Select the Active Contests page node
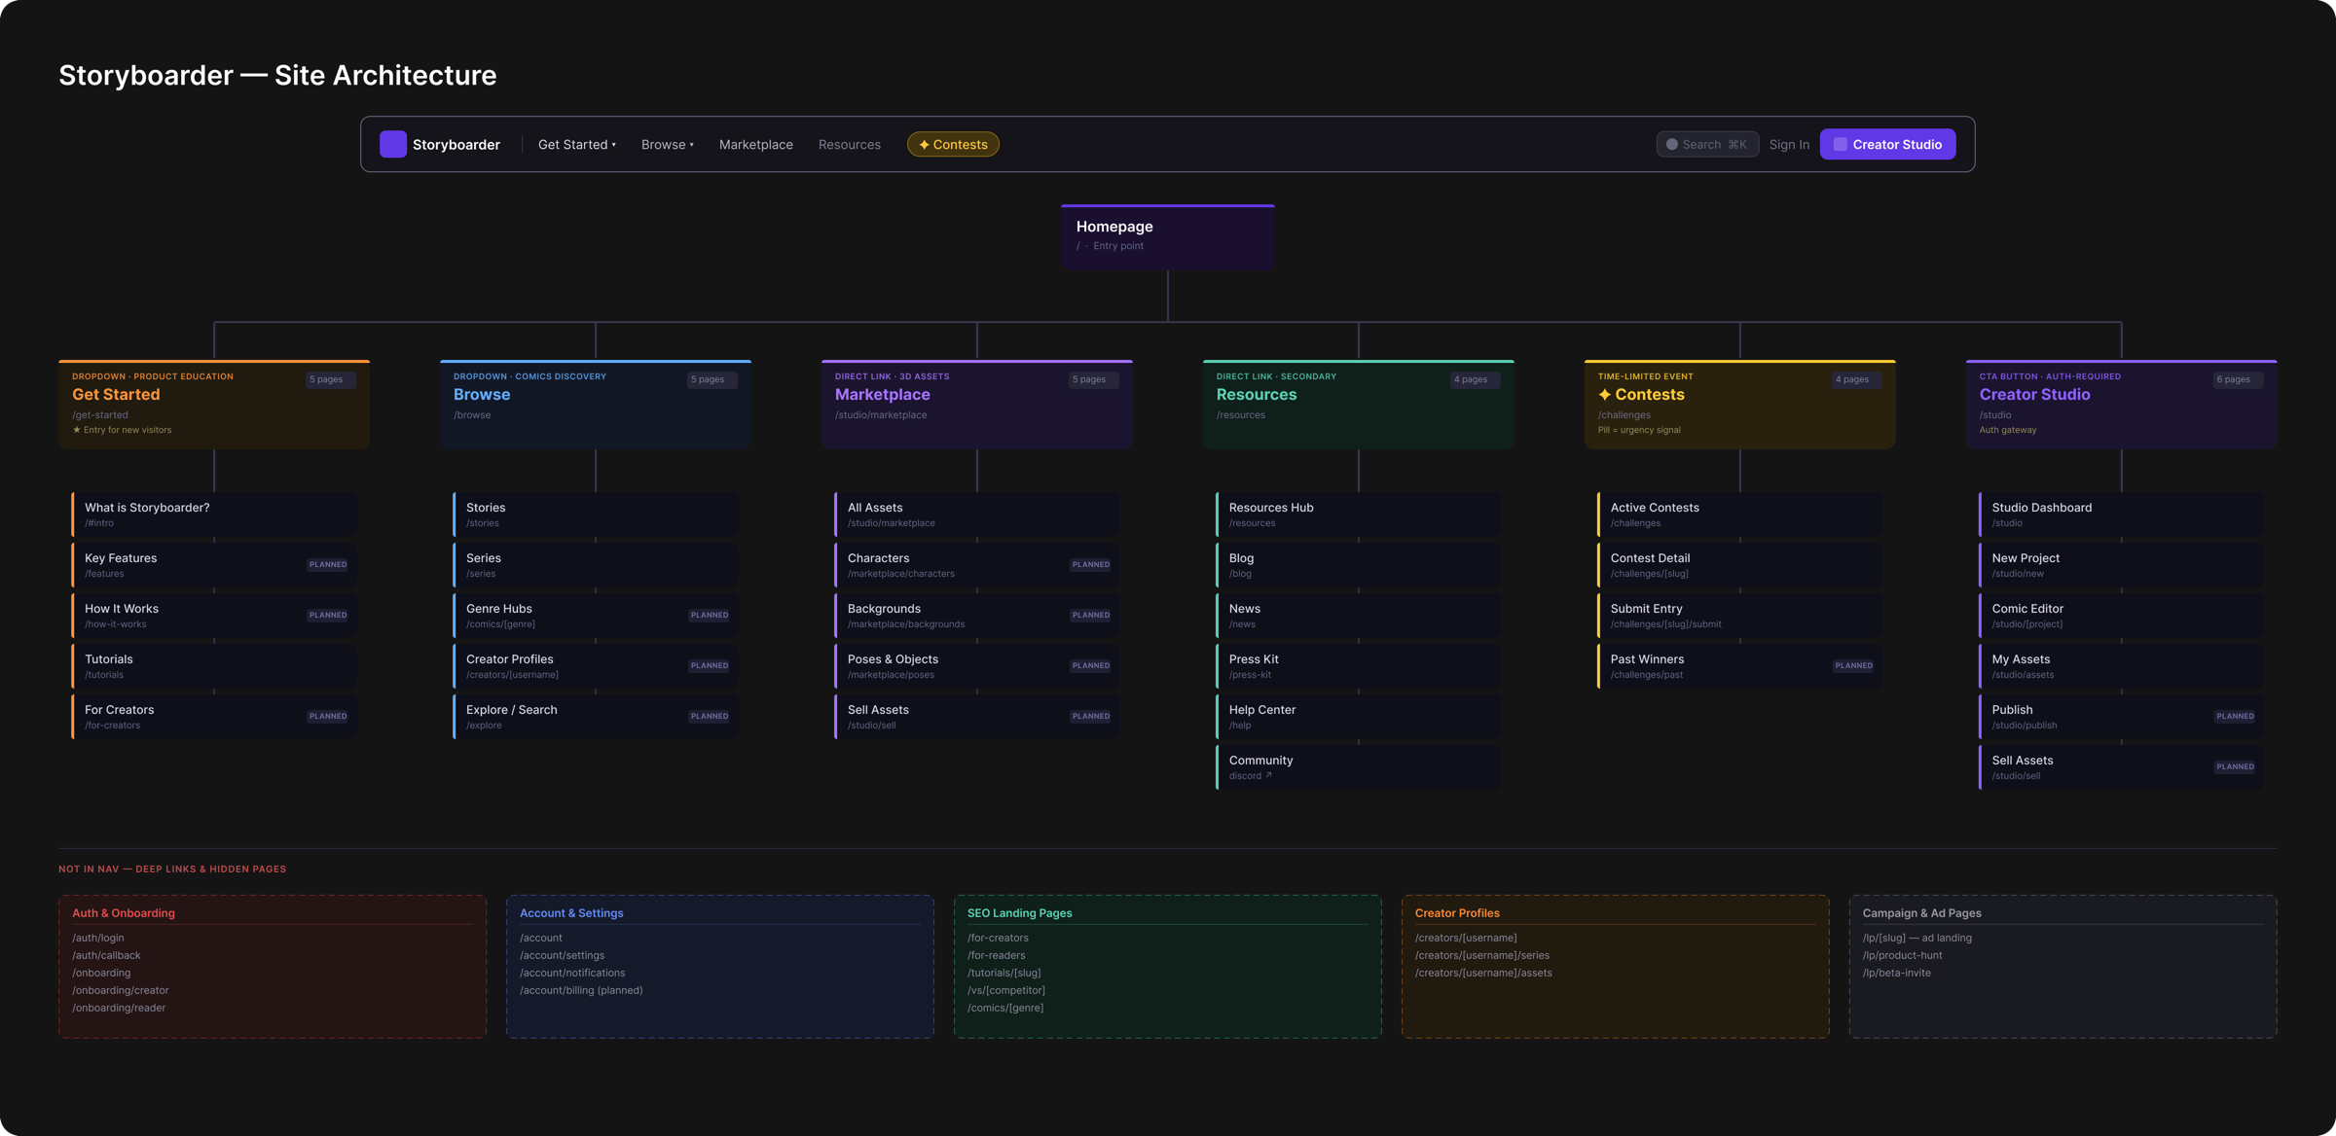Image resolution: width=2336 pixels, height=1136 pixels. (x=1740, y=515)
